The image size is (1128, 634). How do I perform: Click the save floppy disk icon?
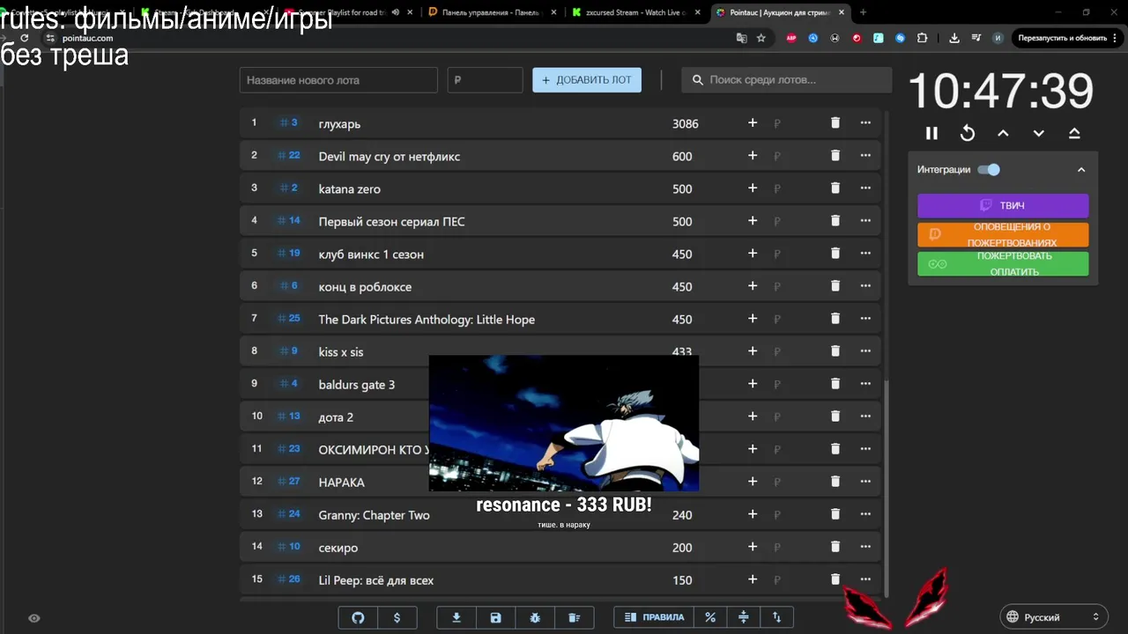click(x=495, y=617)
